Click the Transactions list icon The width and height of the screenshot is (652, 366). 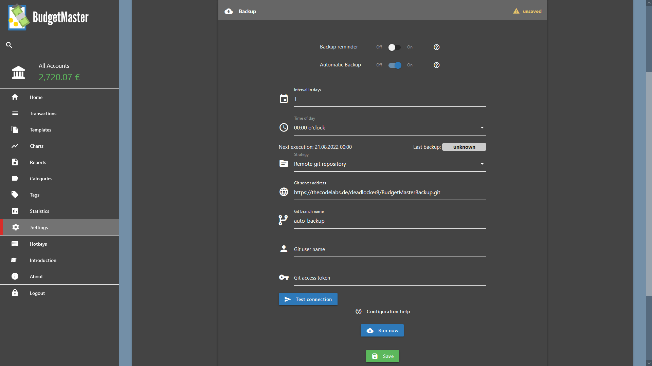(15, 113)
